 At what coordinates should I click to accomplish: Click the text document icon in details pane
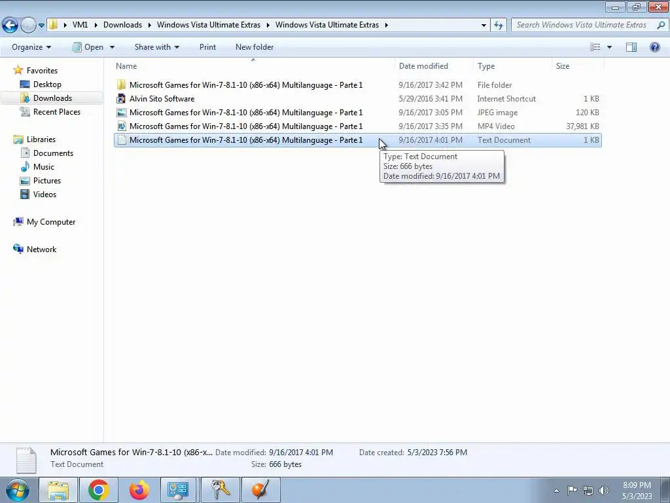(26, 460)
